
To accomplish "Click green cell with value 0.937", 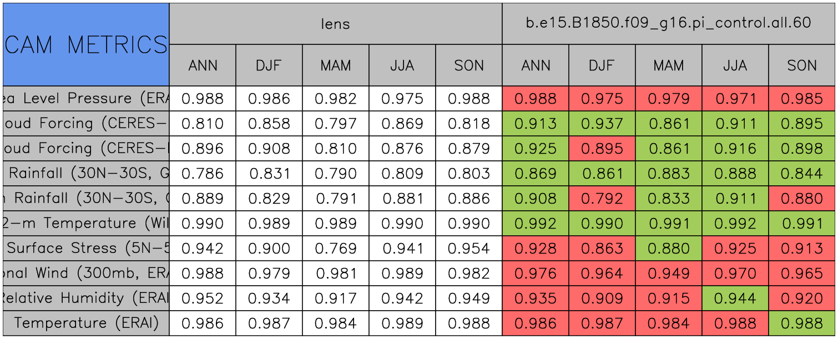I will 602,124.
